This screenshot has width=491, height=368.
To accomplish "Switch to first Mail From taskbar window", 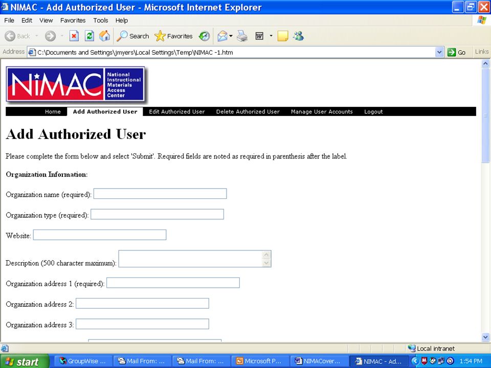I will [142, 361].
